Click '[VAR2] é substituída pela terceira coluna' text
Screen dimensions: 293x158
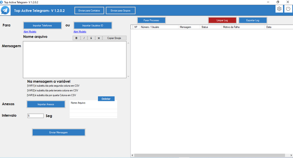click(x=53, y=91)
